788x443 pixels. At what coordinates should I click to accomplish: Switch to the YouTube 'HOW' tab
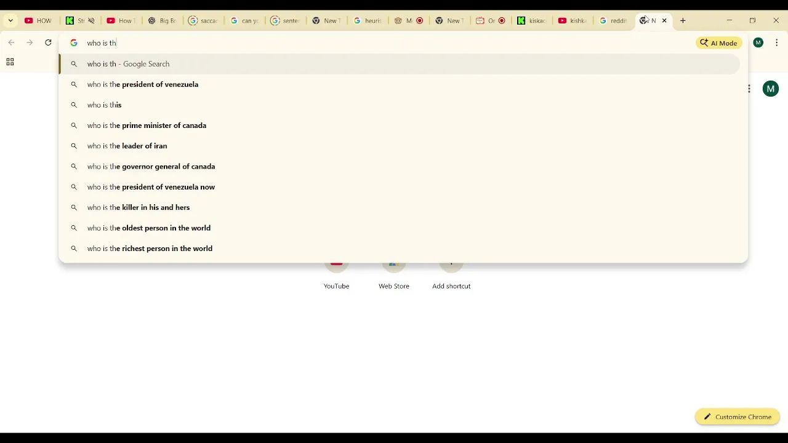tap(39, 20)
